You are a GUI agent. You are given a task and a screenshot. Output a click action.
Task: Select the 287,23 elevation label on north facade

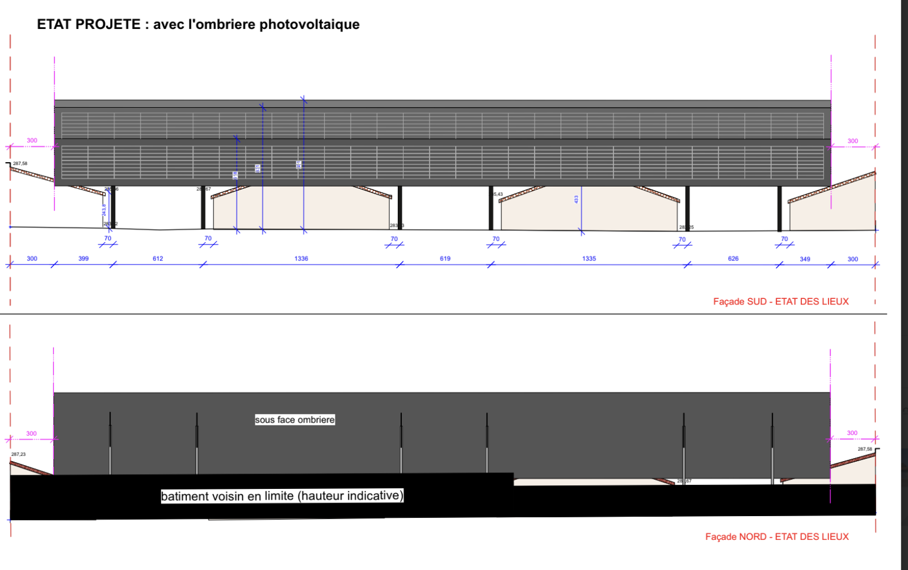pyautogui.click(x=18, y=454)
